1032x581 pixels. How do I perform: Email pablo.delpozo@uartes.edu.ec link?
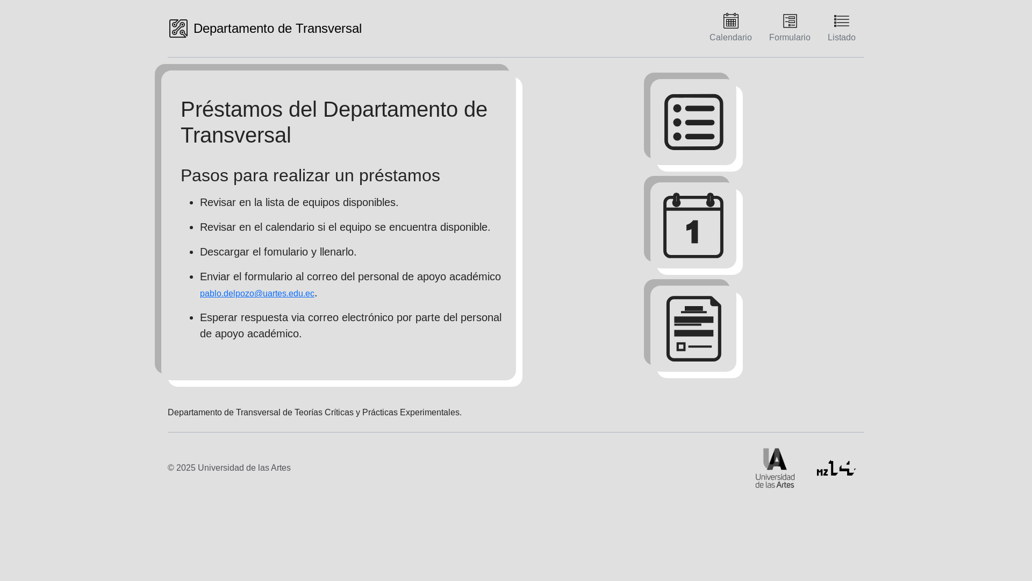(x=257, y=294)
